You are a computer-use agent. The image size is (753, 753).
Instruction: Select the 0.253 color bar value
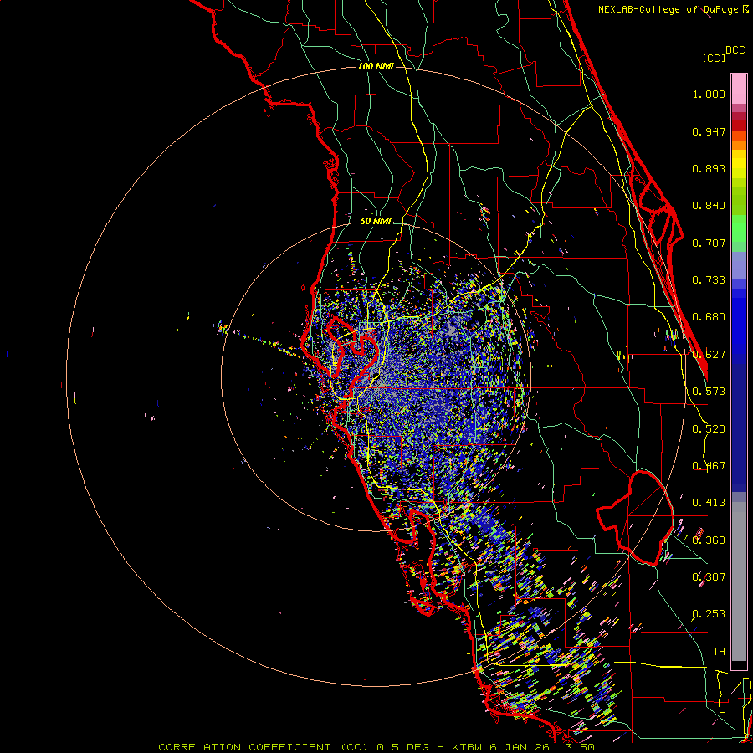click(709, 614)
